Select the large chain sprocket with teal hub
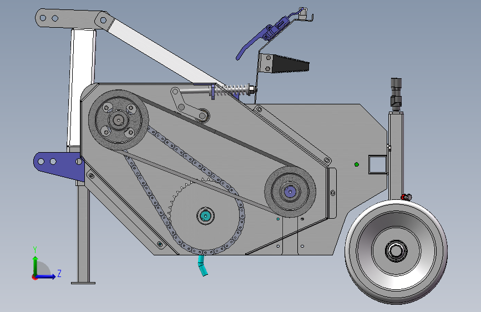Viewport: 481px width, 312px height. [205, 215]
